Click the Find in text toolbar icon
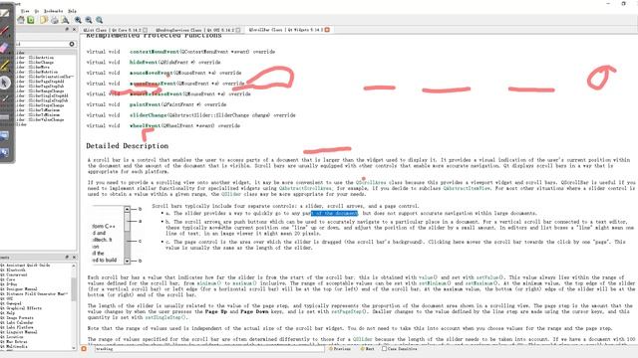This screenshot has width=638, height=358. pos(65,20)
